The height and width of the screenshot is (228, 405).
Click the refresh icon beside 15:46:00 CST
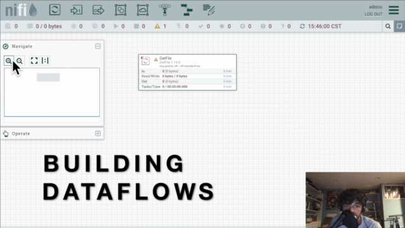[302, 26]
